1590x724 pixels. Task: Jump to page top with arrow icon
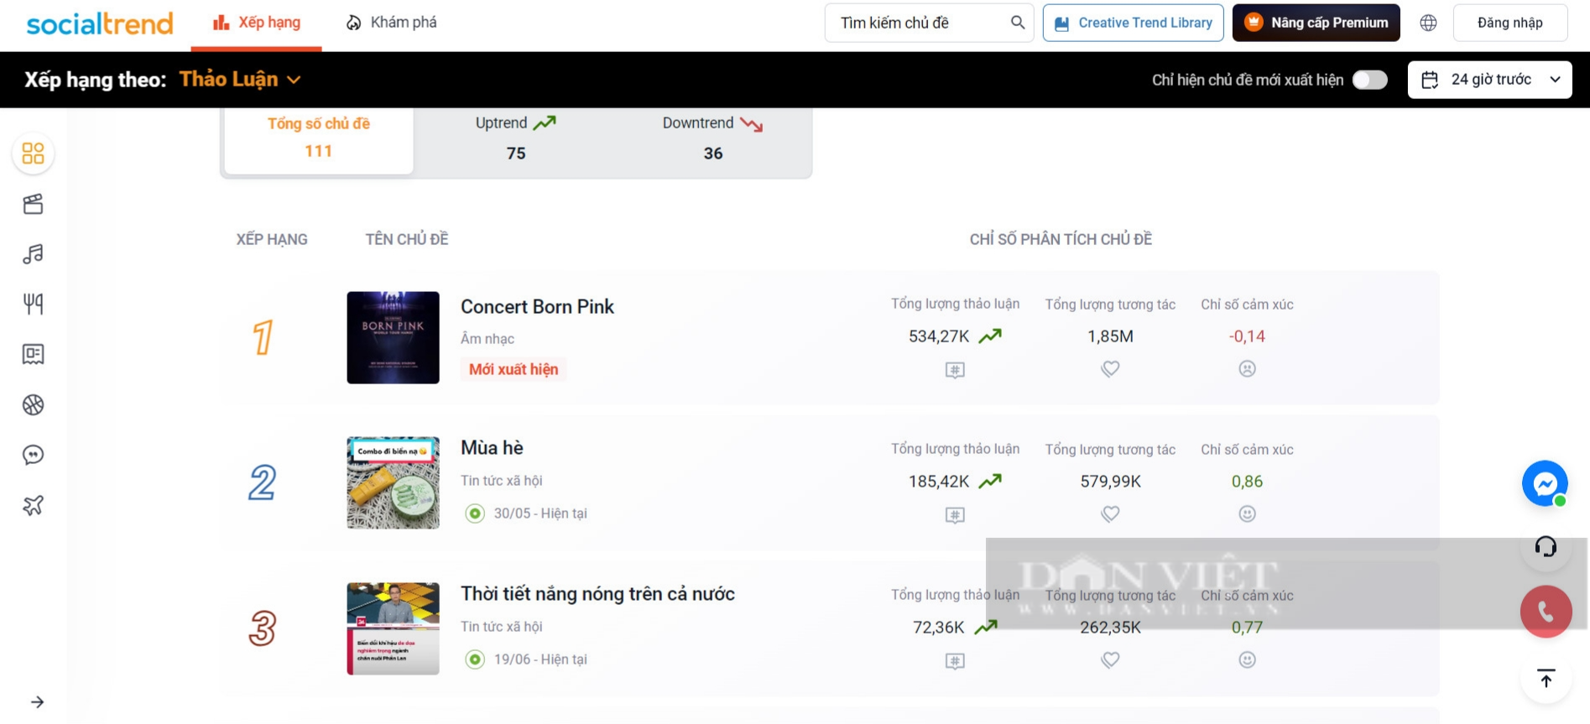pyautogui.click(x=1546, y=678)
